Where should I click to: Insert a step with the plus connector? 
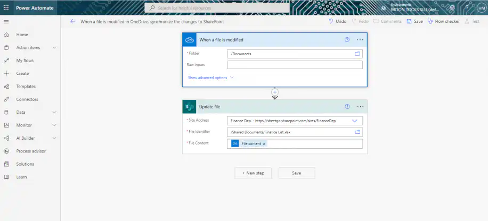[275, 92]
